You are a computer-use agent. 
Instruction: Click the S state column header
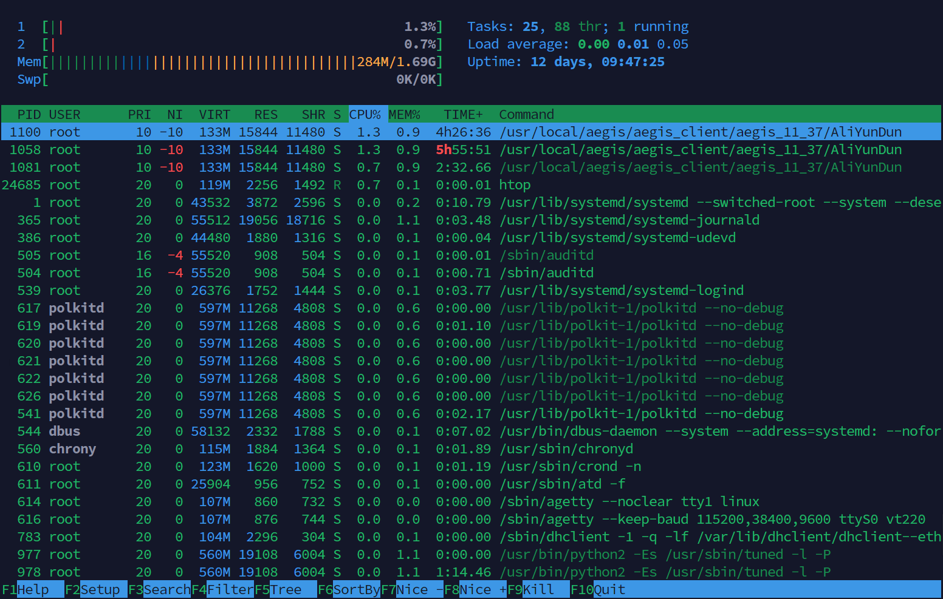tap(337, 115)
